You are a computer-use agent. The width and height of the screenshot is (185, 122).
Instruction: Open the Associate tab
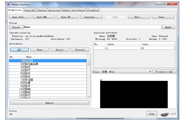[54, 10]
